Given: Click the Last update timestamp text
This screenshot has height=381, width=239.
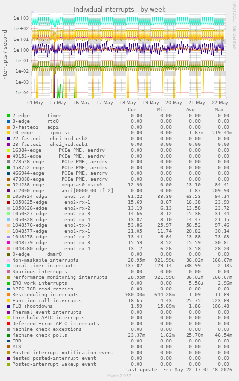Looking at the screenshot, I should [179, 369].
